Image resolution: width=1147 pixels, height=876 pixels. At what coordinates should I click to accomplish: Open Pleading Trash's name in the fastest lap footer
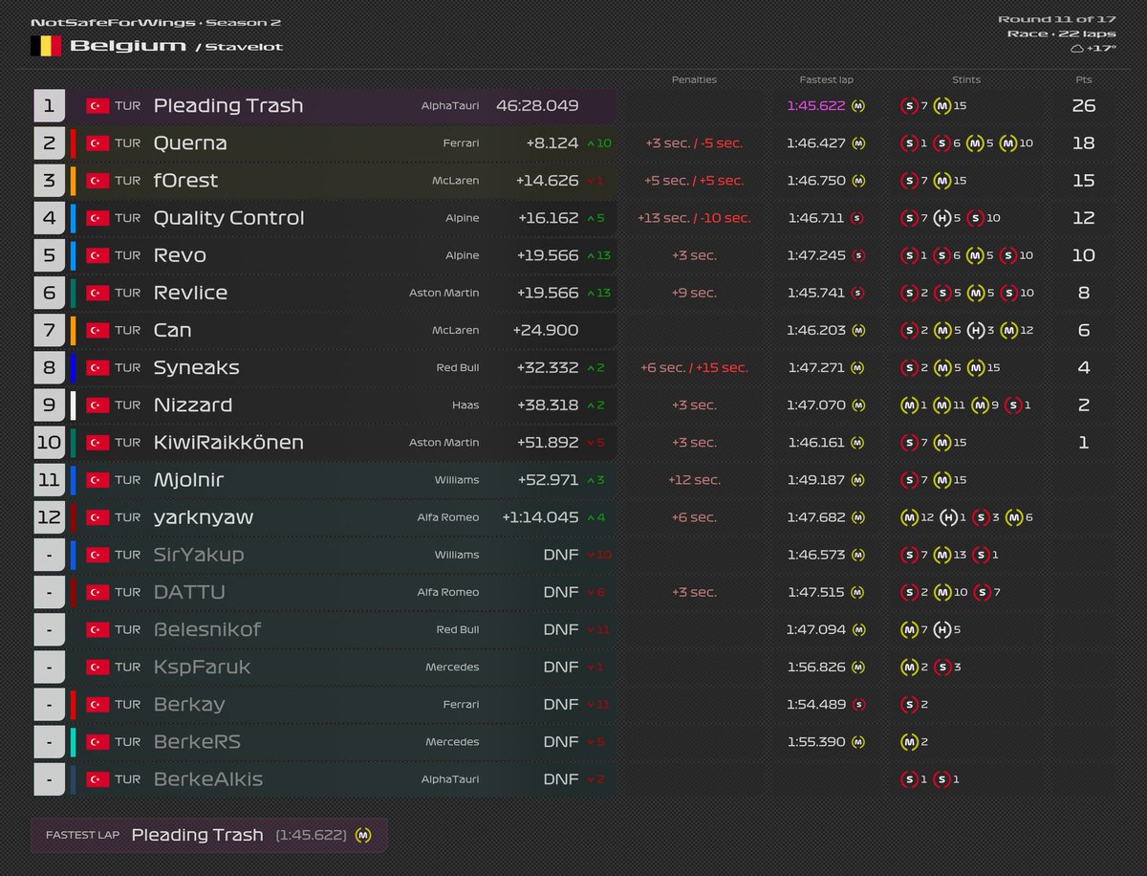click(197, 835)
